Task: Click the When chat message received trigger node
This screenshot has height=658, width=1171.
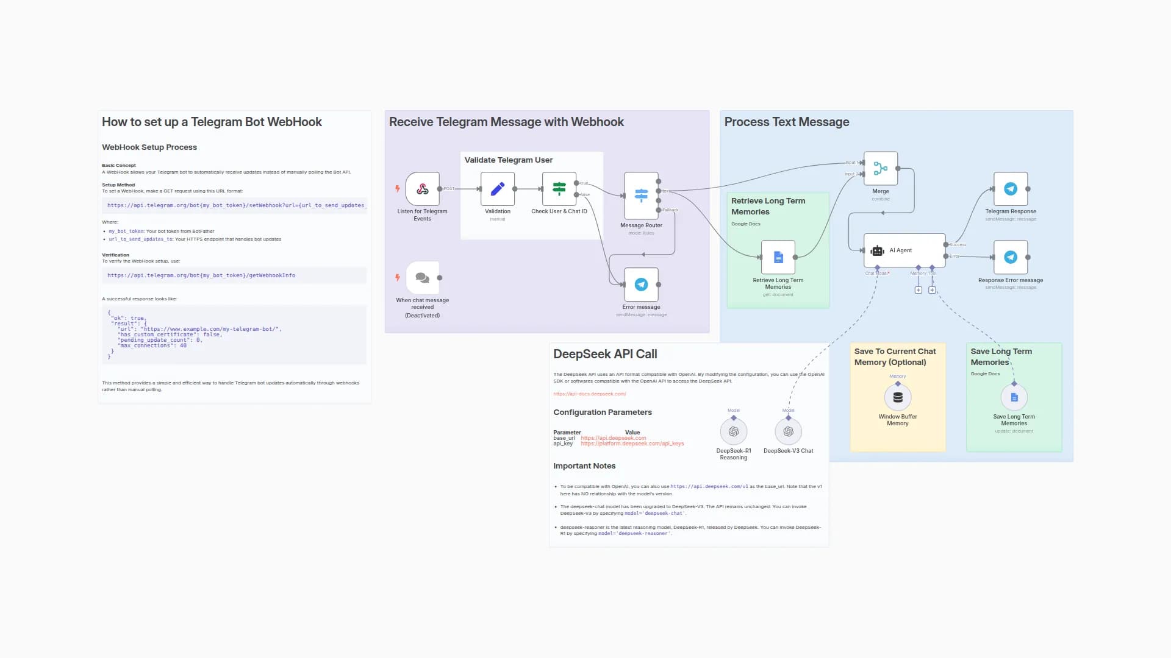Action: pyautogui.click(x=422, y=278)
